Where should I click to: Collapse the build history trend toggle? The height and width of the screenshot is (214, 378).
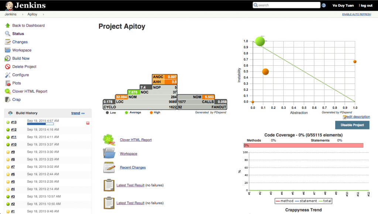[x=83, y=113]
